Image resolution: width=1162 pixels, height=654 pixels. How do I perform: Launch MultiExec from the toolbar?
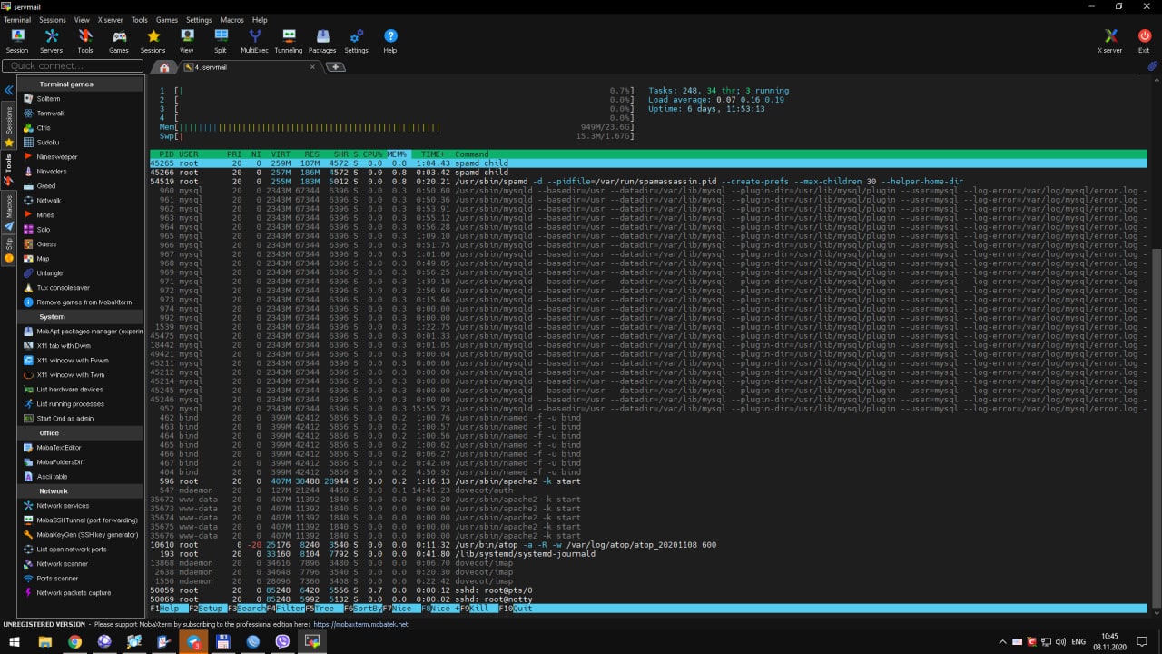coord(254,41)
